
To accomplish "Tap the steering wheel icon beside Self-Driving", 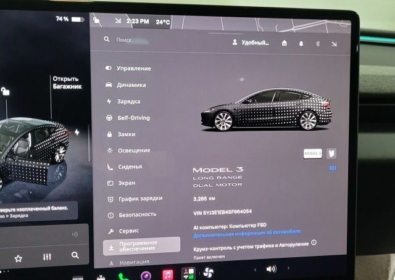I will (109, 118).
